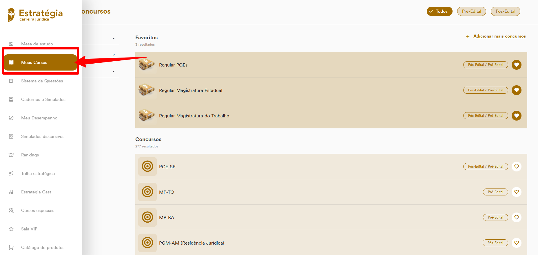Expand the third filter chevron

[x=114, y=71]
